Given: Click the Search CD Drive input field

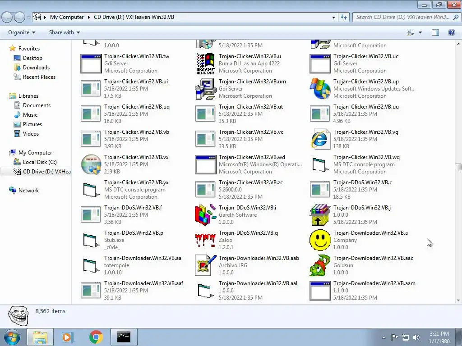Looking at the screenshot, I should click(406, 17).
